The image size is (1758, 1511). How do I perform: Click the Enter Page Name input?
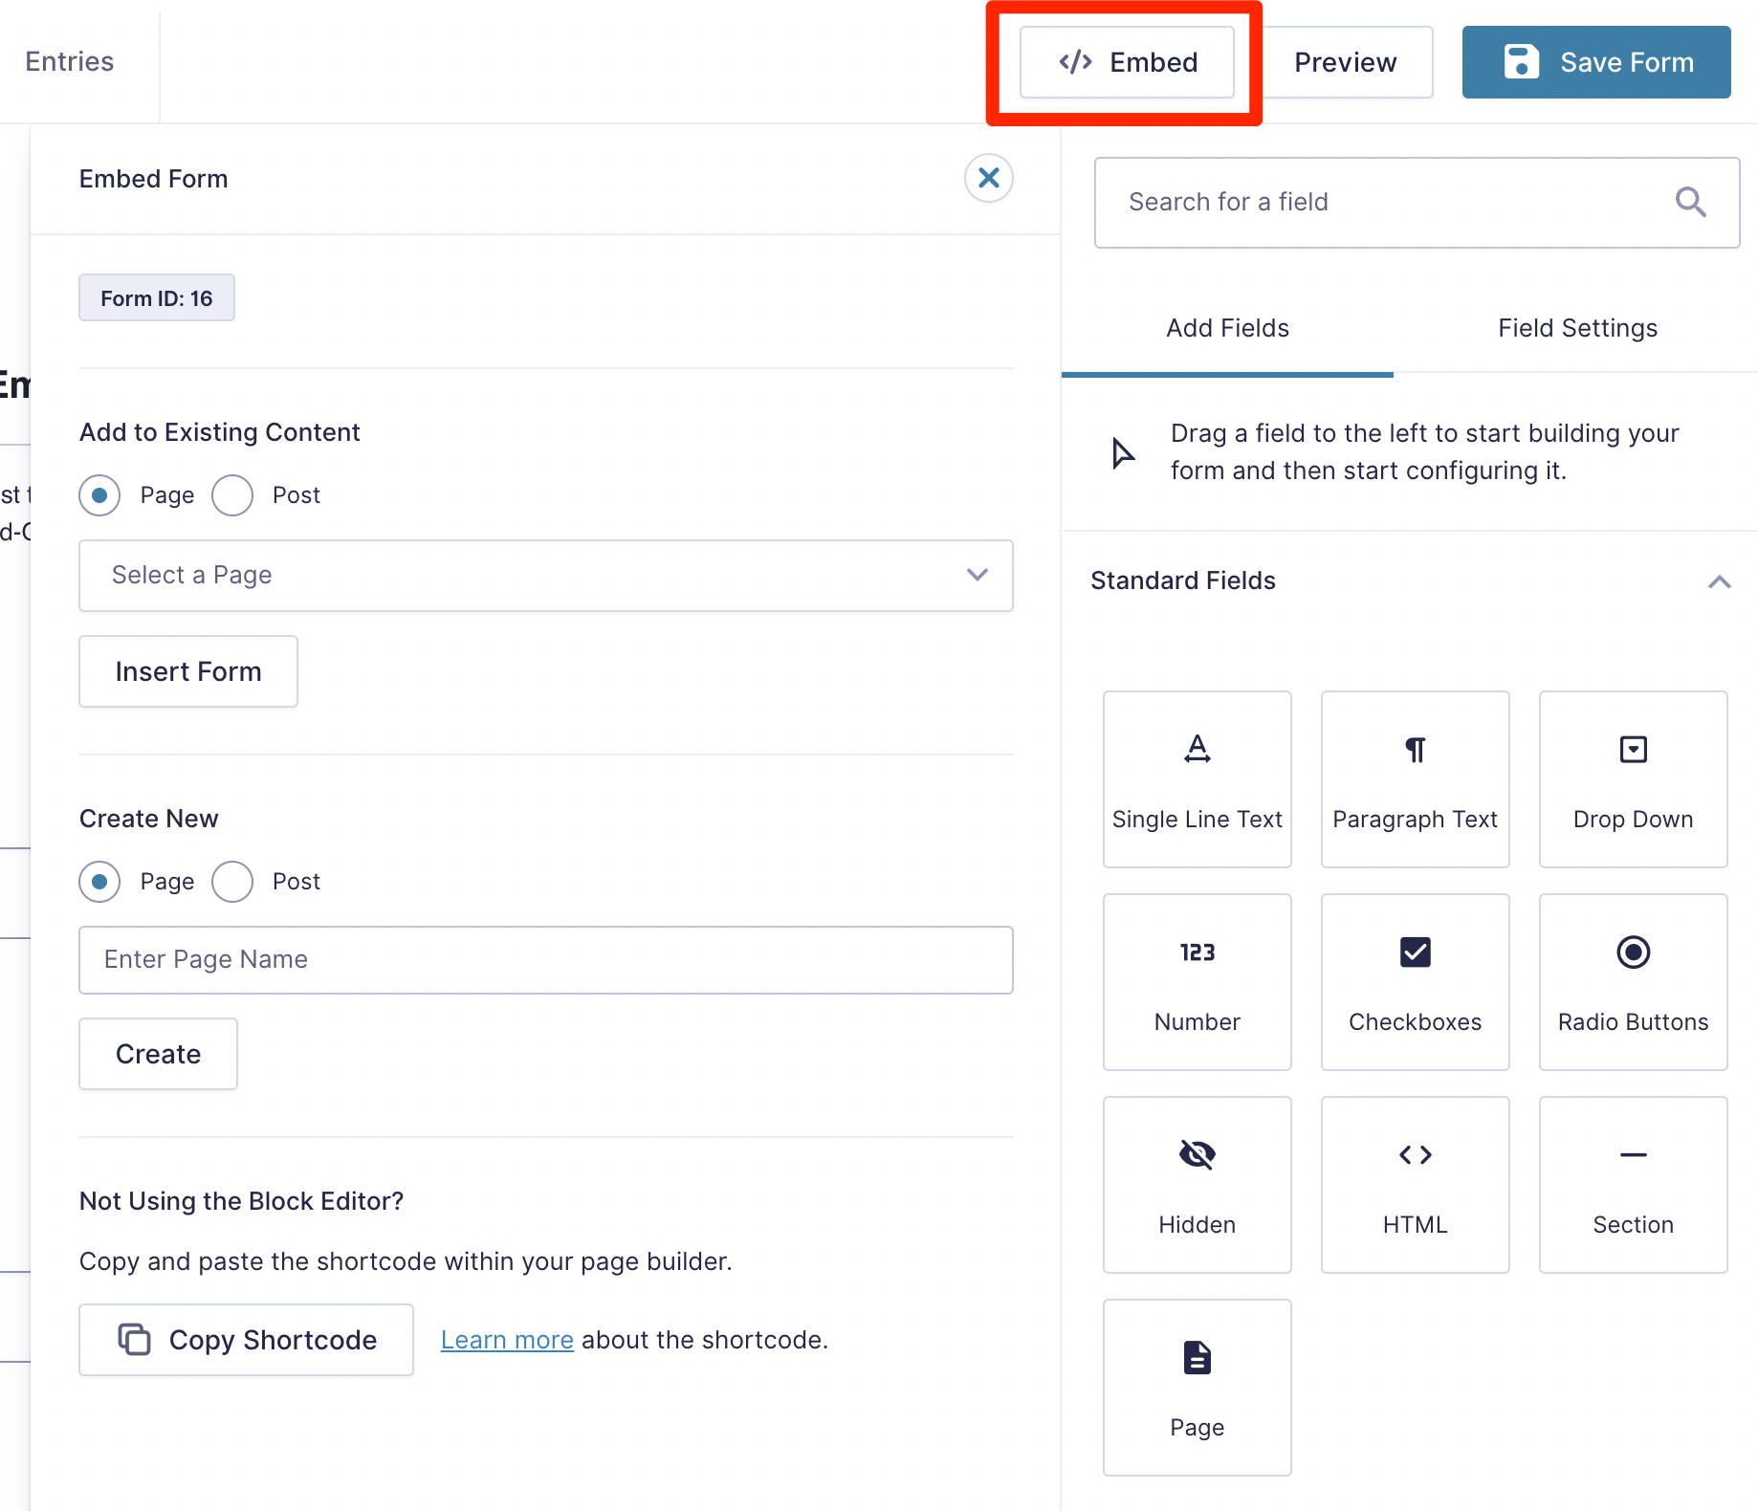coord(545,959)
